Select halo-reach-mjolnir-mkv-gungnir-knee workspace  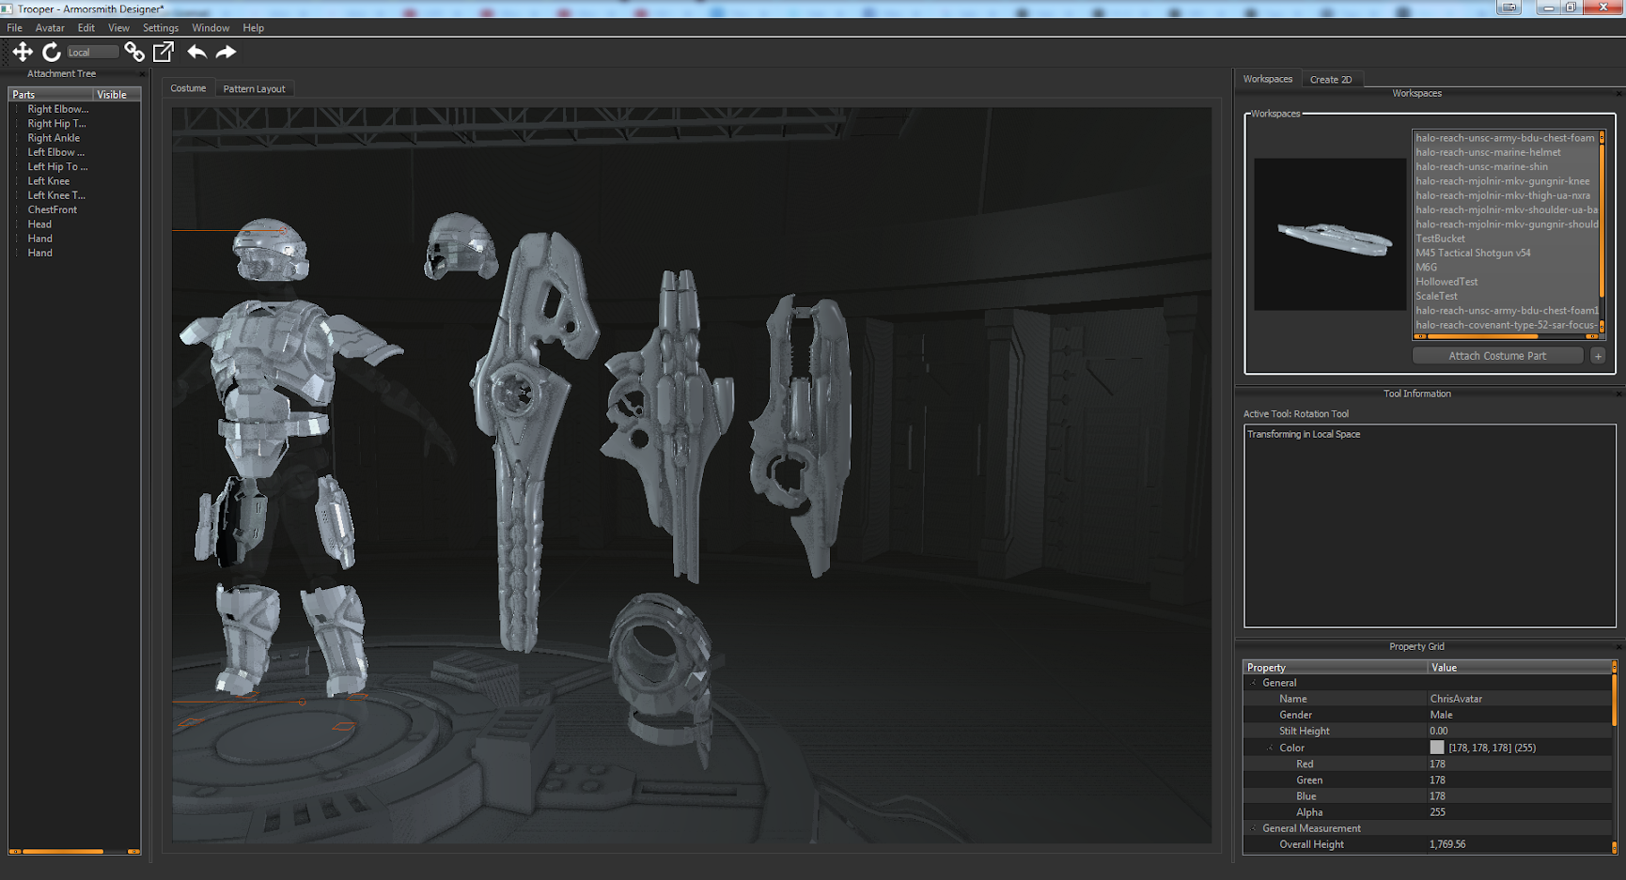tap(1503, 181)
